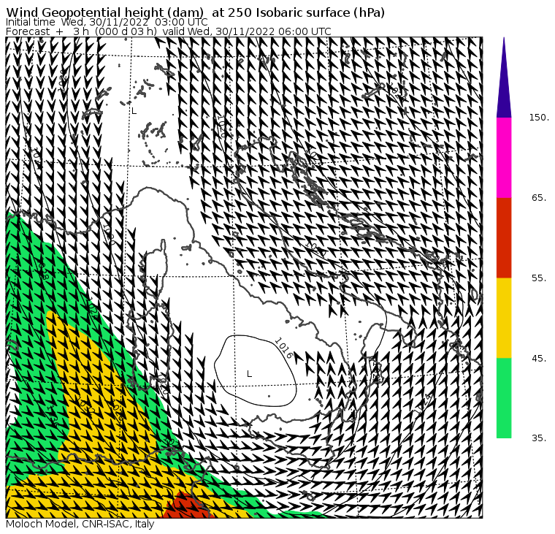The image size is (555, 534).
Task: Click the 1016 contour label near the low
Action: (284, 348)
